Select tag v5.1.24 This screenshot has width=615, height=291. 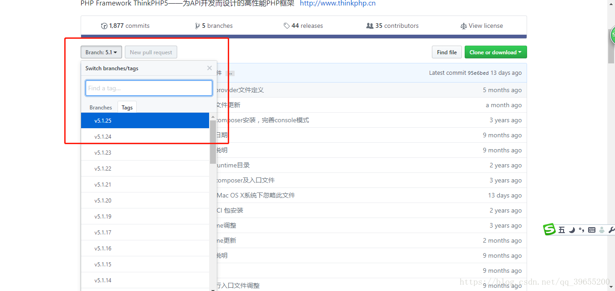[x=145, y=137]
